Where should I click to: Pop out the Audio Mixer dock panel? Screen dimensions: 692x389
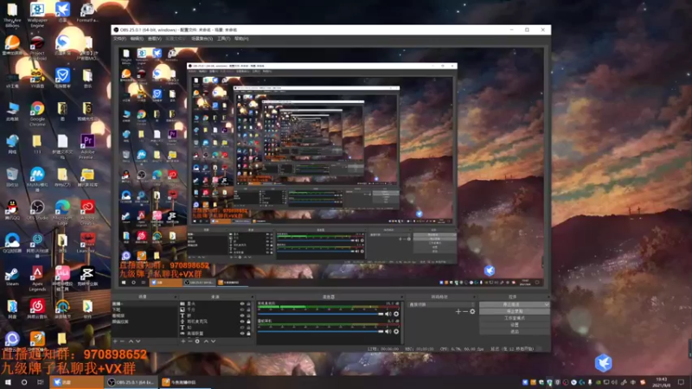402,297
